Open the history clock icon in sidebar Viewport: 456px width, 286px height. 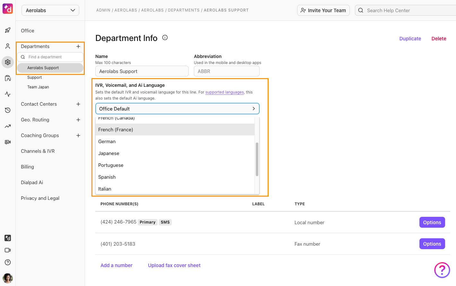point(8,110)
